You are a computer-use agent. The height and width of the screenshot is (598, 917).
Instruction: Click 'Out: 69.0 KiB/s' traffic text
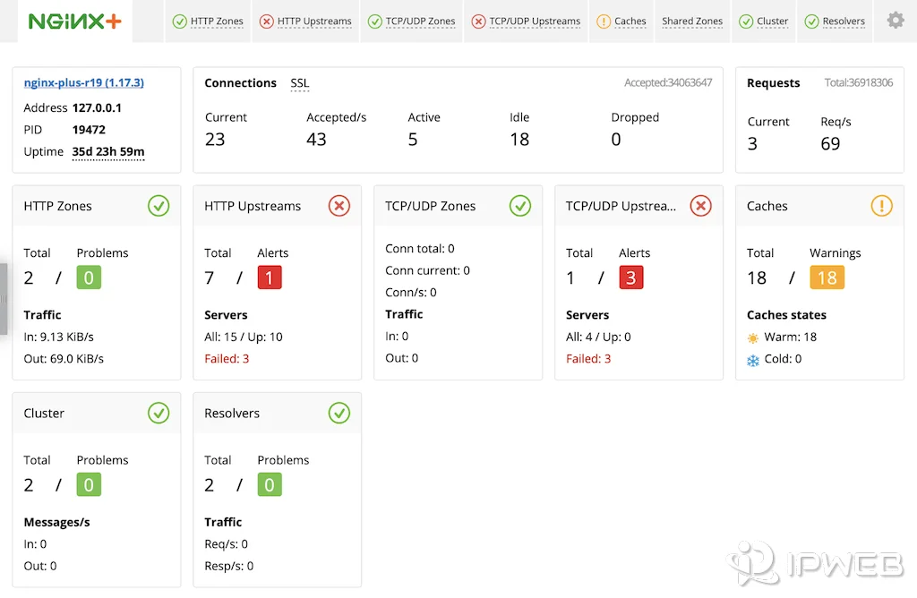pos(64,359)
